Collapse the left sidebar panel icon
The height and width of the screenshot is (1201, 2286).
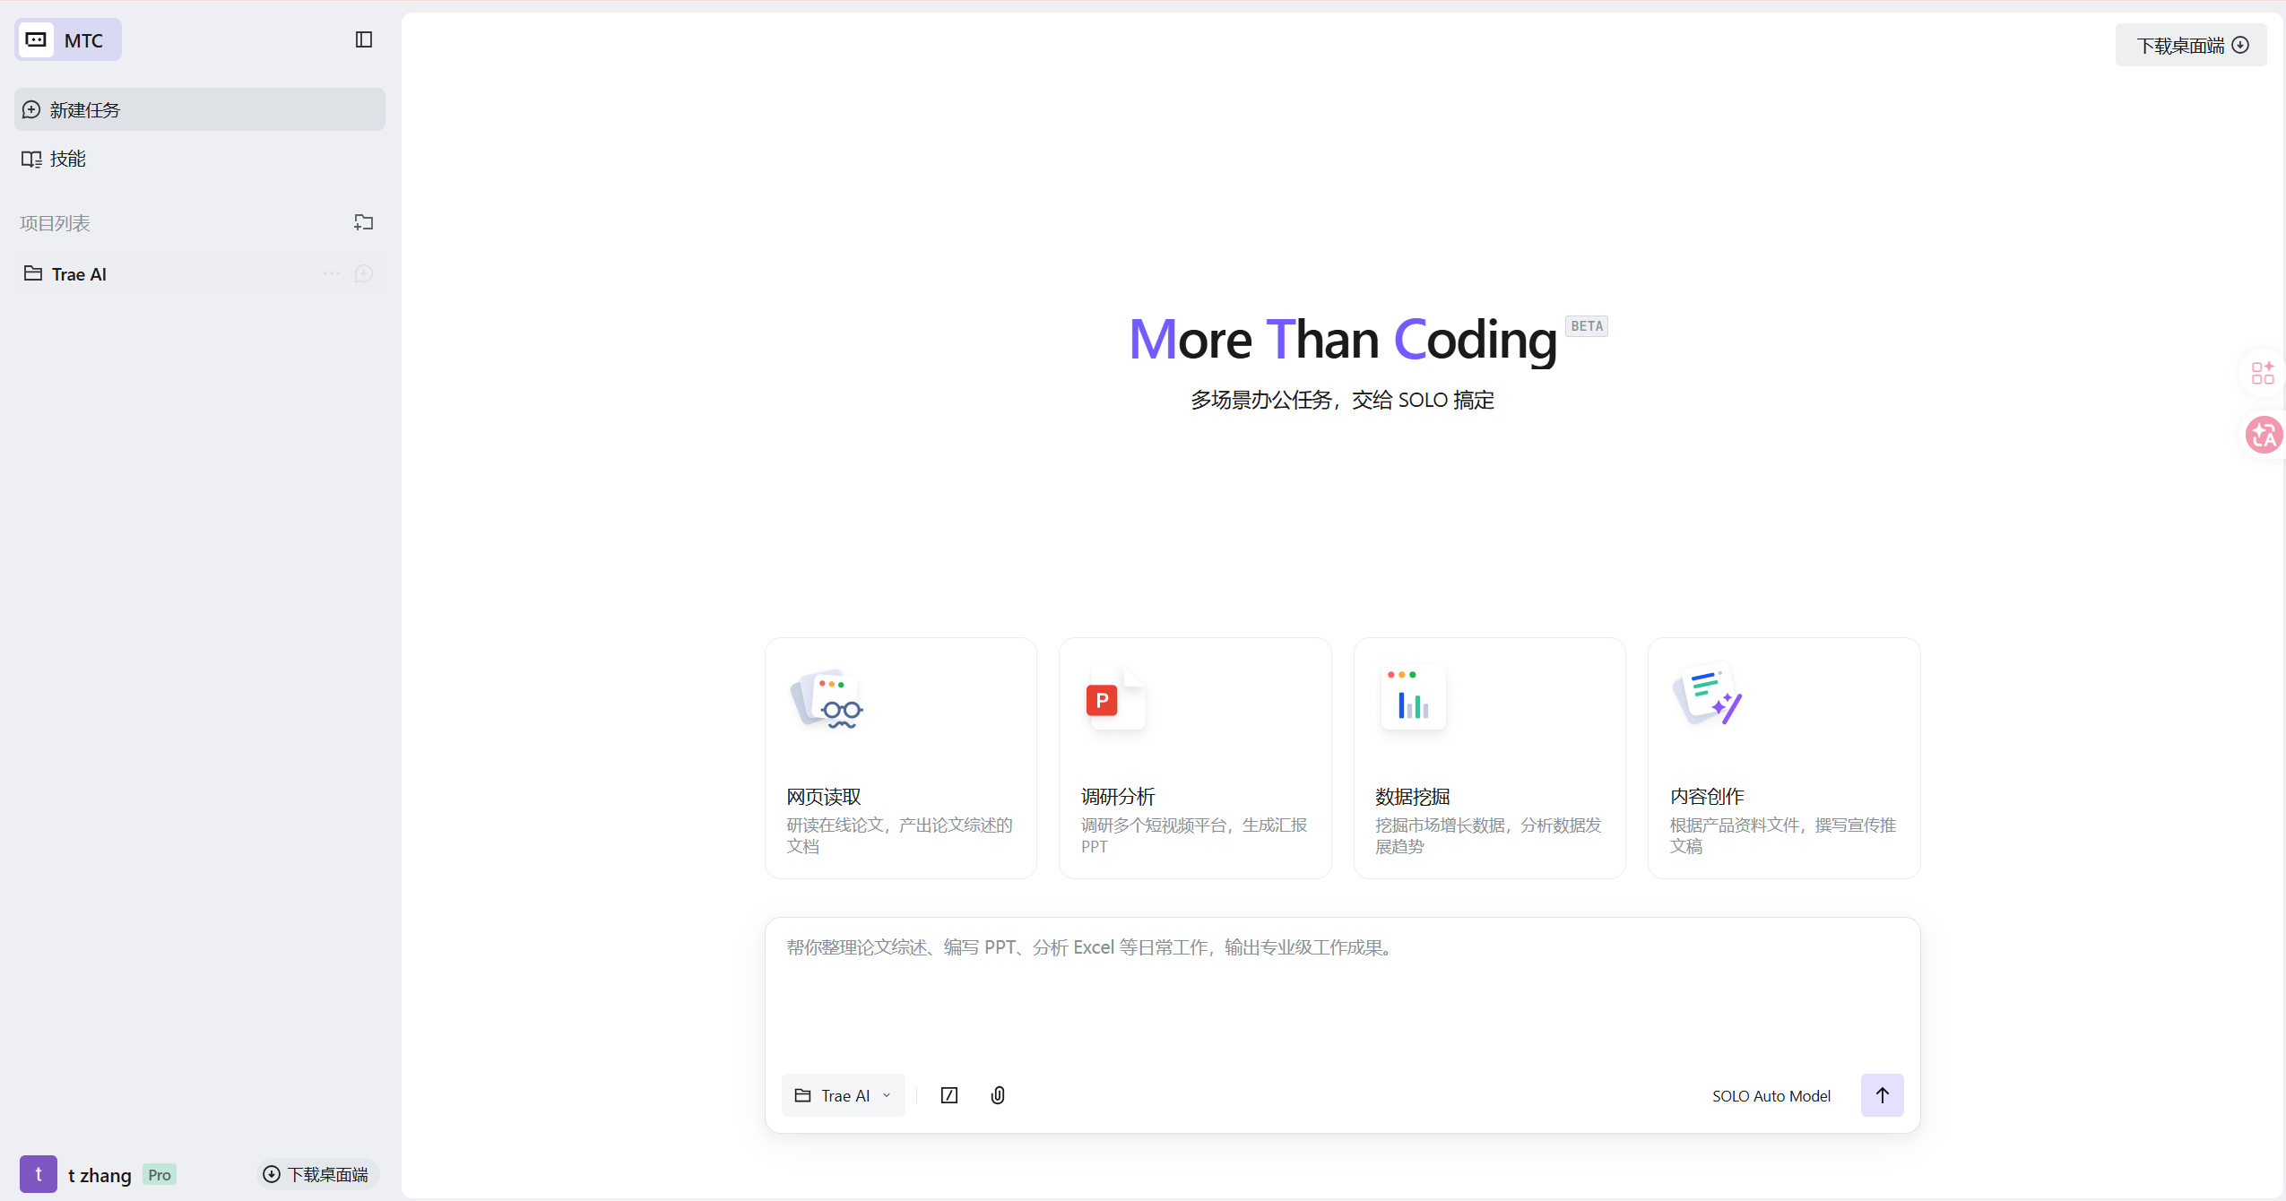[363, 39]
